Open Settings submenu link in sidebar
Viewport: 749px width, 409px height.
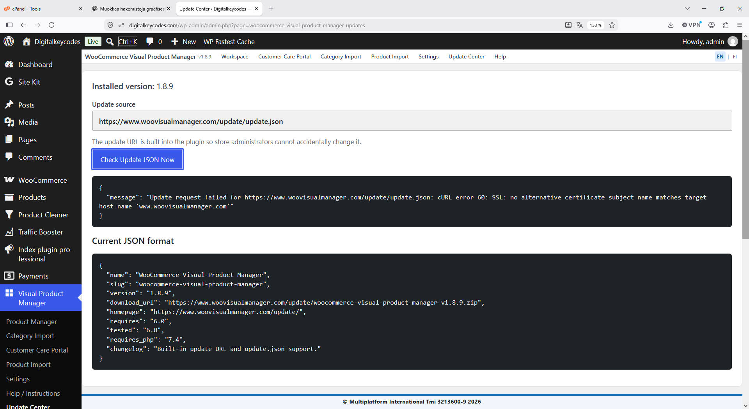(x=18, y=379)
